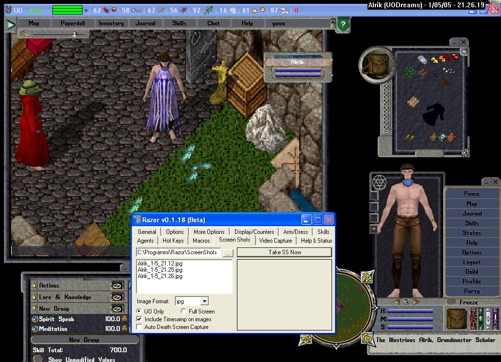The image size is (501, 362).
Task: Click the right arrow below the paperdoll
Action: pos(416,302)
